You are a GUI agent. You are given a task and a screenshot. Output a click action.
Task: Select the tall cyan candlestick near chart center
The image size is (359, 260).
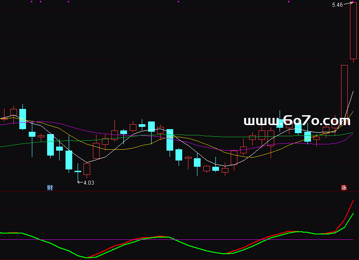170,140
